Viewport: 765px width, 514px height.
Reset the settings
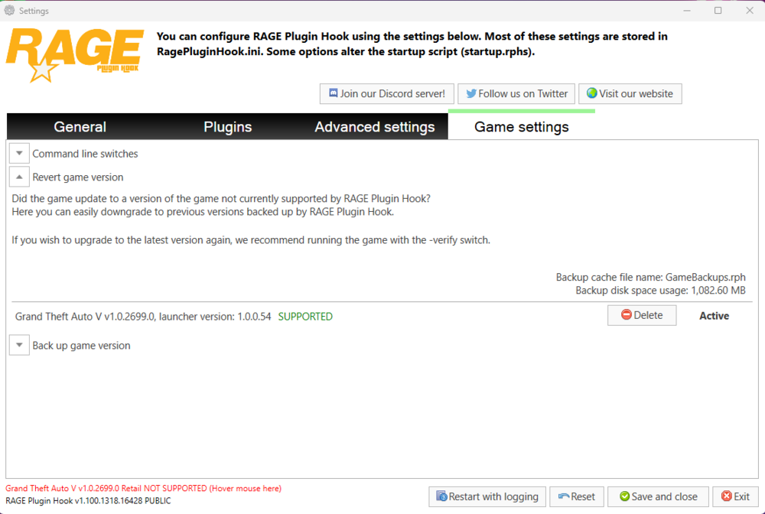(577, 496)
